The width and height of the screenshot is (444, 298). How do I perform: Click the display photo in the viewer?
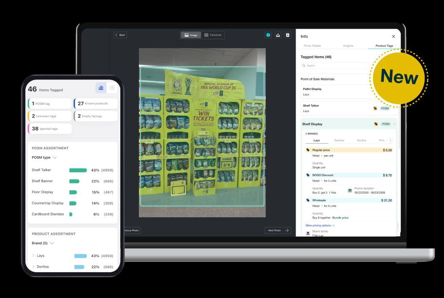[x=202, y=133]
